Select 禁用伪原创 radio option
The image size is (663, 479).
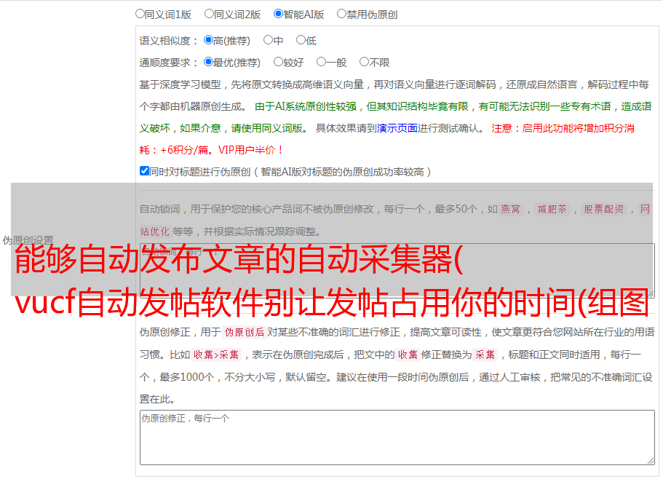[x=341, y=14]
